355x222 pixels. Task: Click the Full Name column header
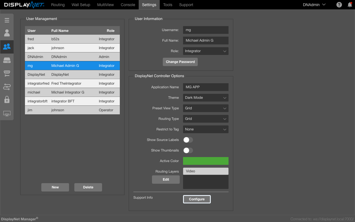pos(60,31)
